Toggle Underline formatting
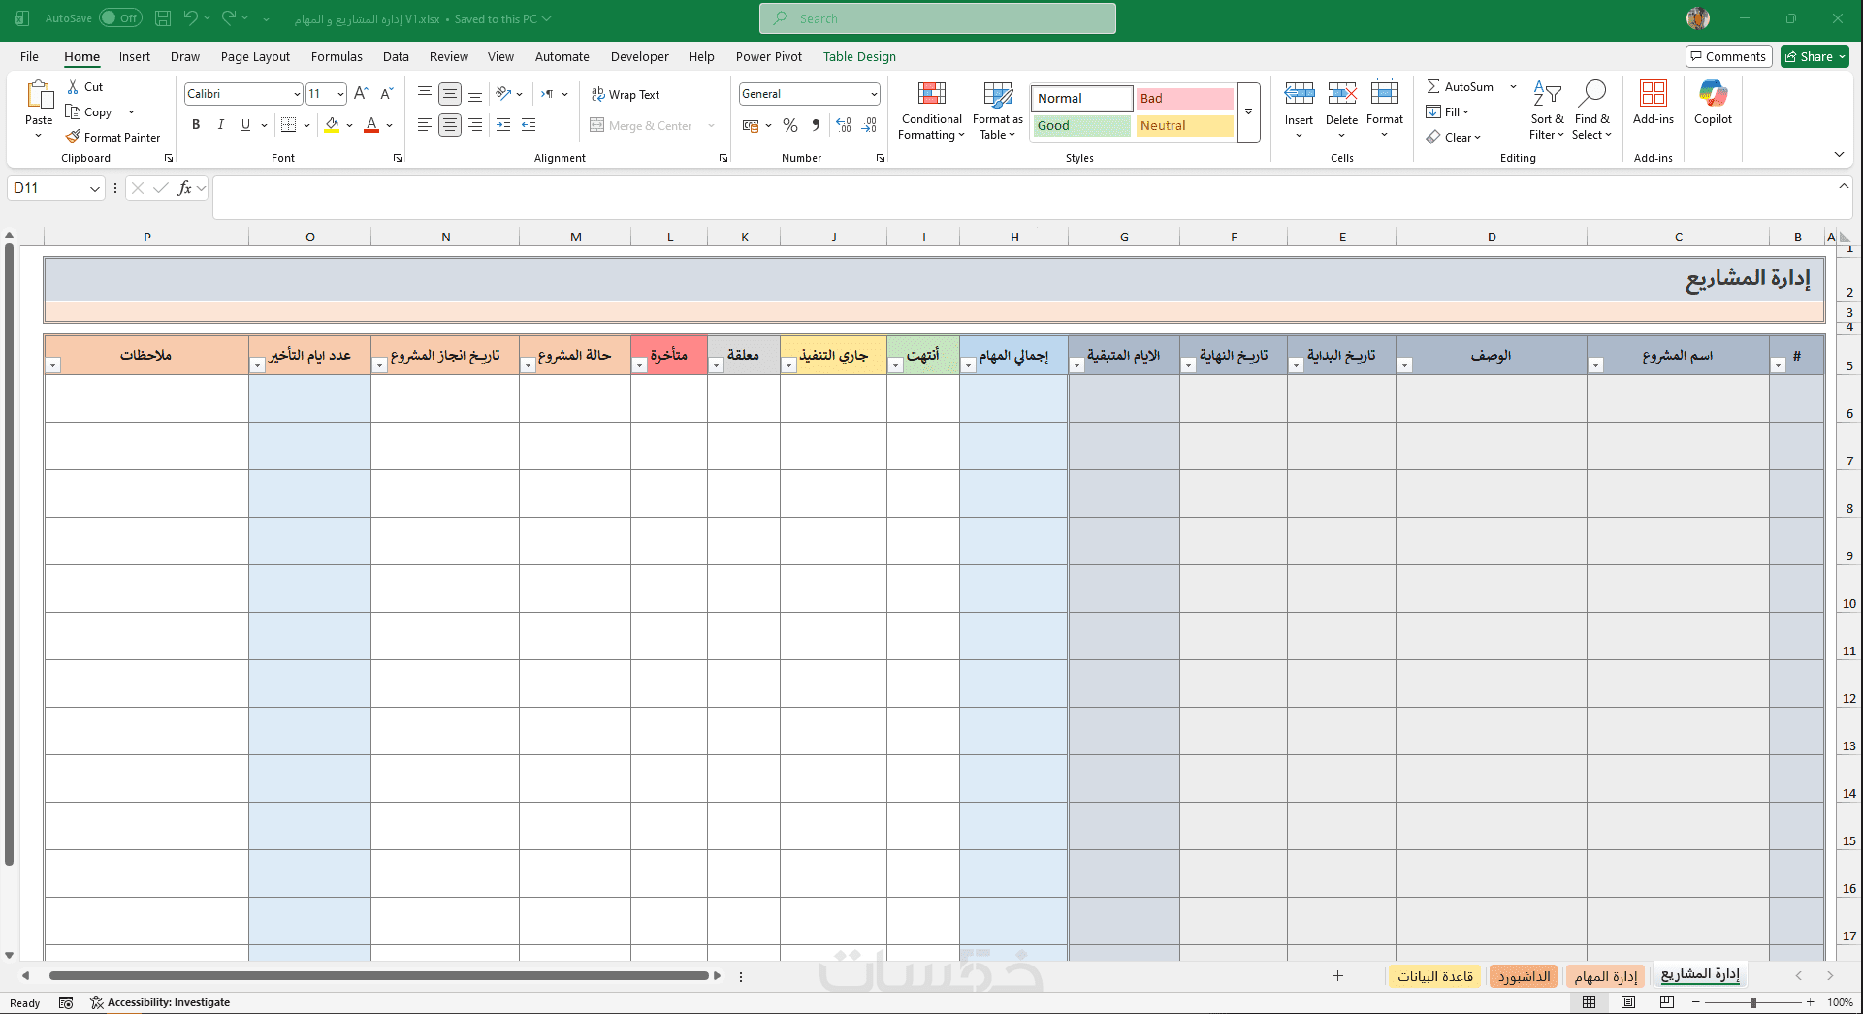Viewport: 1863px width, 1014px height. tap(245, 124)
